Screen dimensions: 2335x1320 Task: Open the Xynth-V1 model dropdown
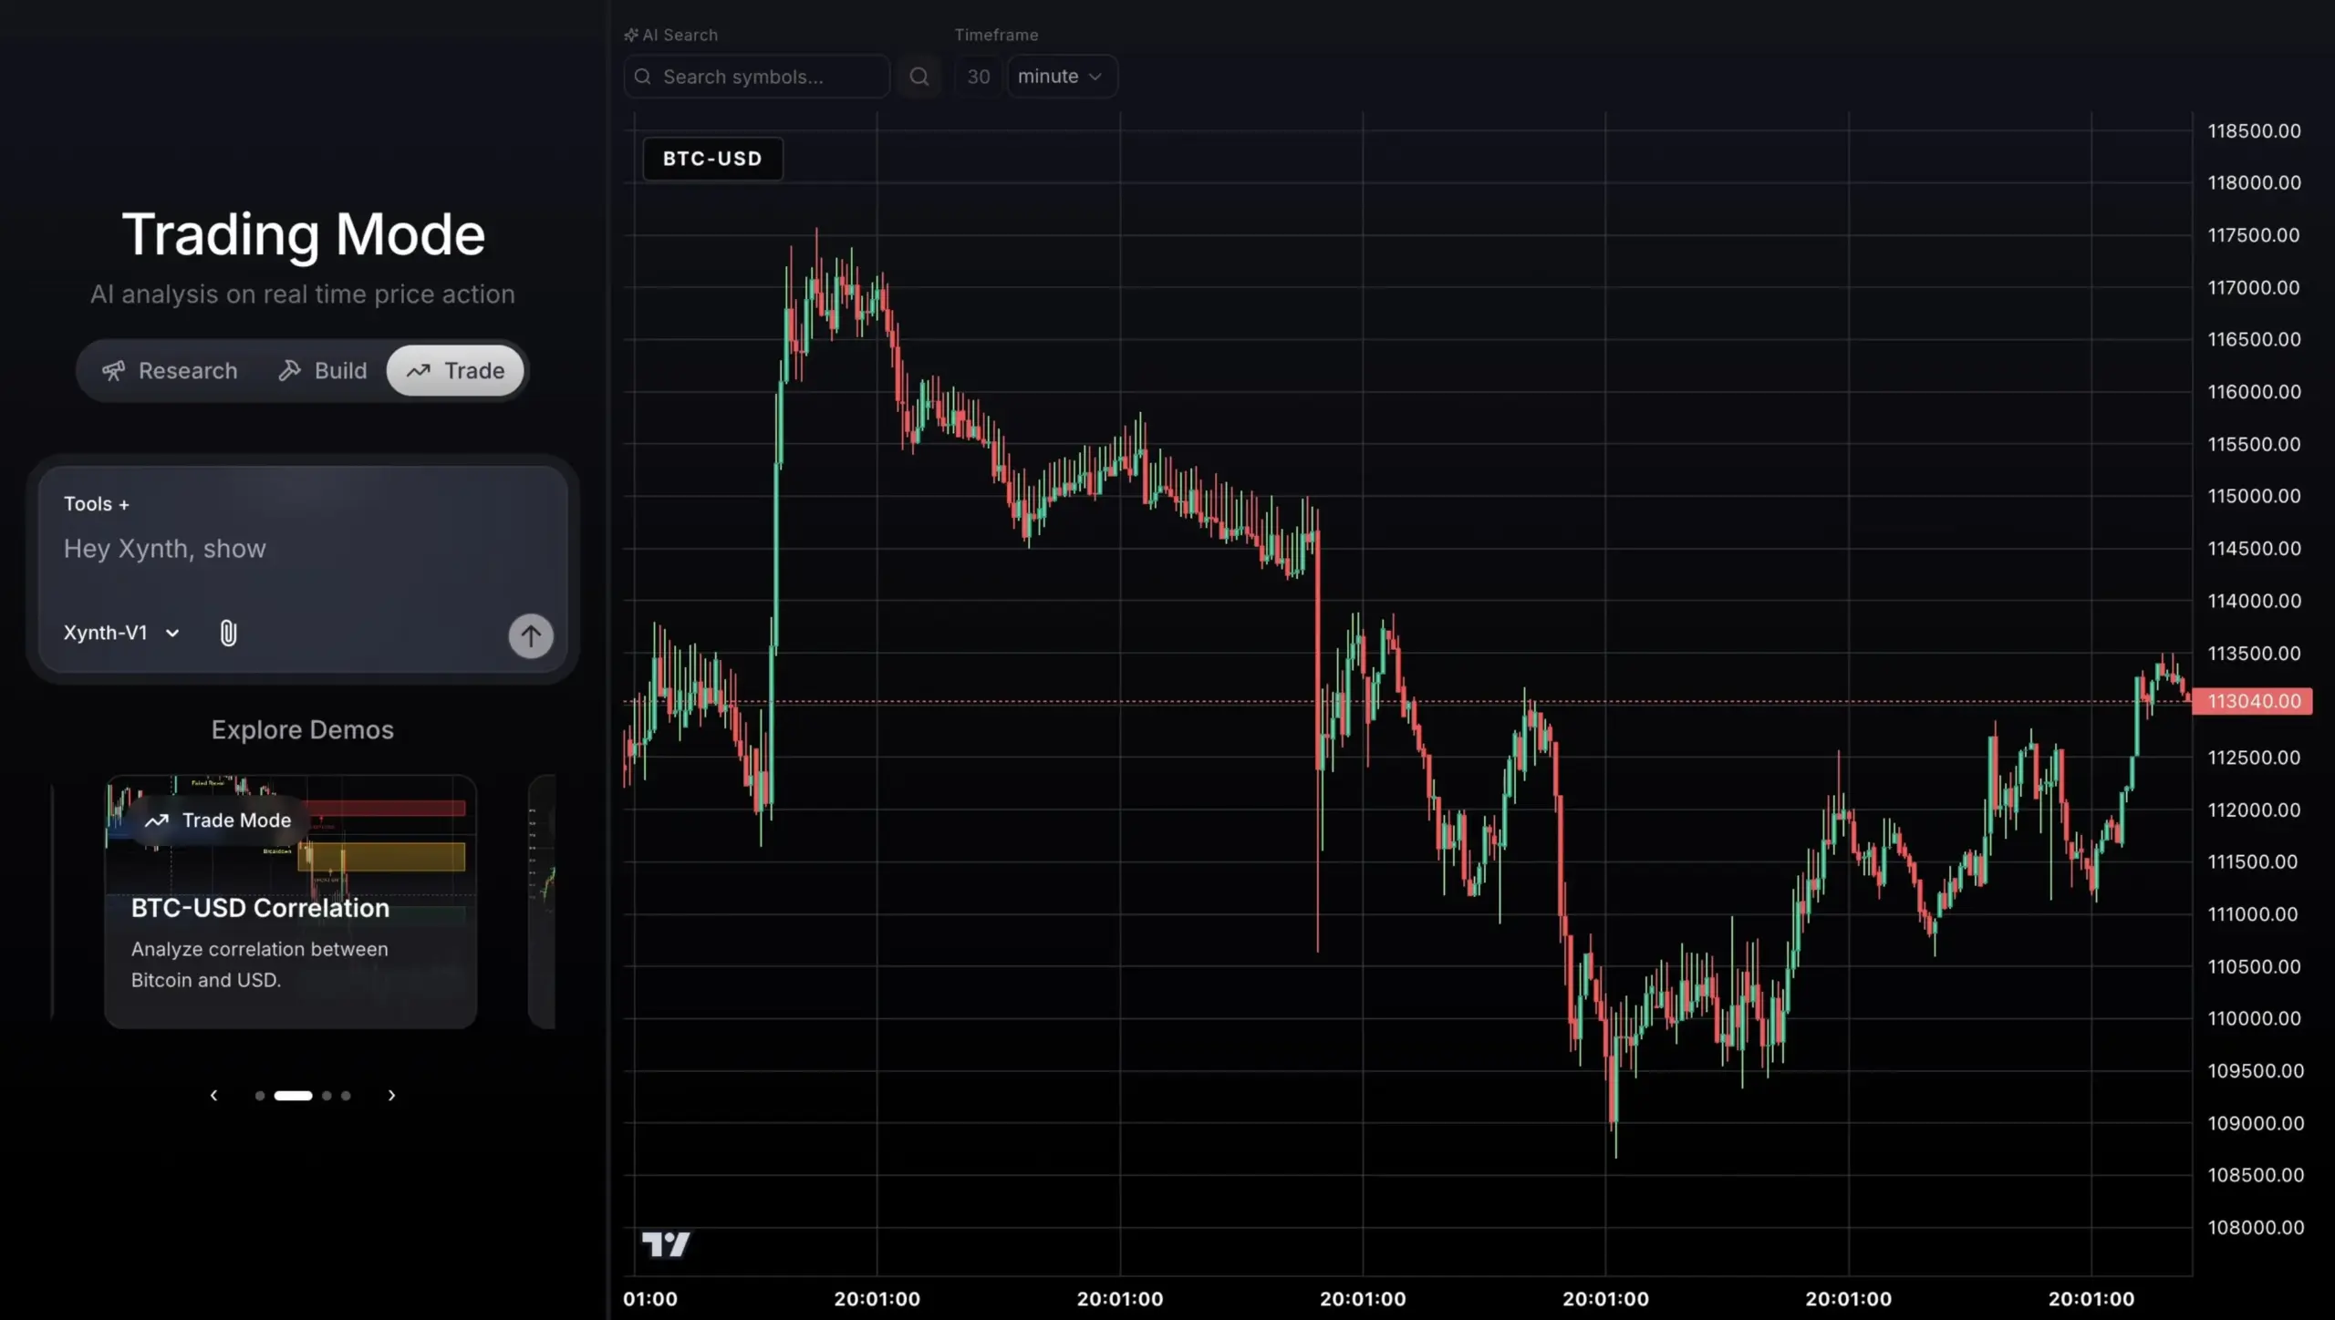click(121, 633)
